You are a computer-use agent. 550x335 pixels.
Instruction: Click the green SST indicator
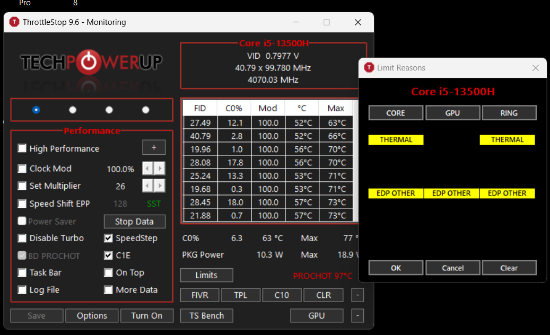[x=154, y=204]
